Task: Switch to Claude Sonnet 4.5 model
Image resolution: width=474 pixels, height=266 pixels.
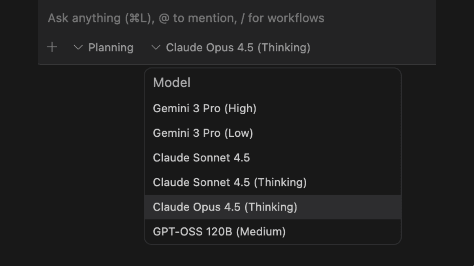Action: 201,158
